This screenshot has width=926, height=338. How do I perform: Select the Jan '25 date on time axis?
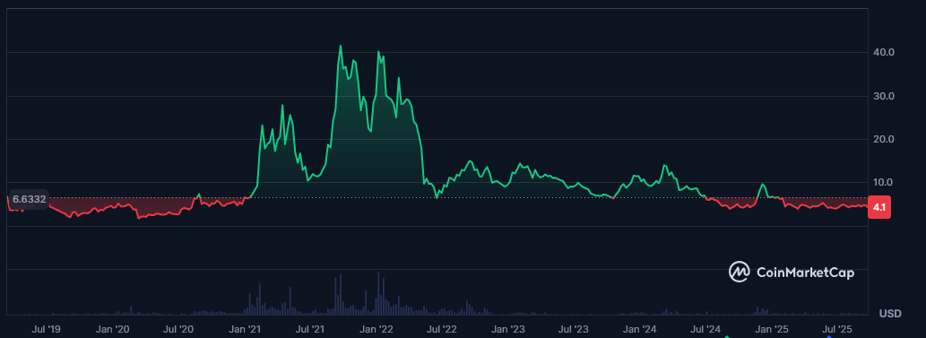(x=773, y=328)
